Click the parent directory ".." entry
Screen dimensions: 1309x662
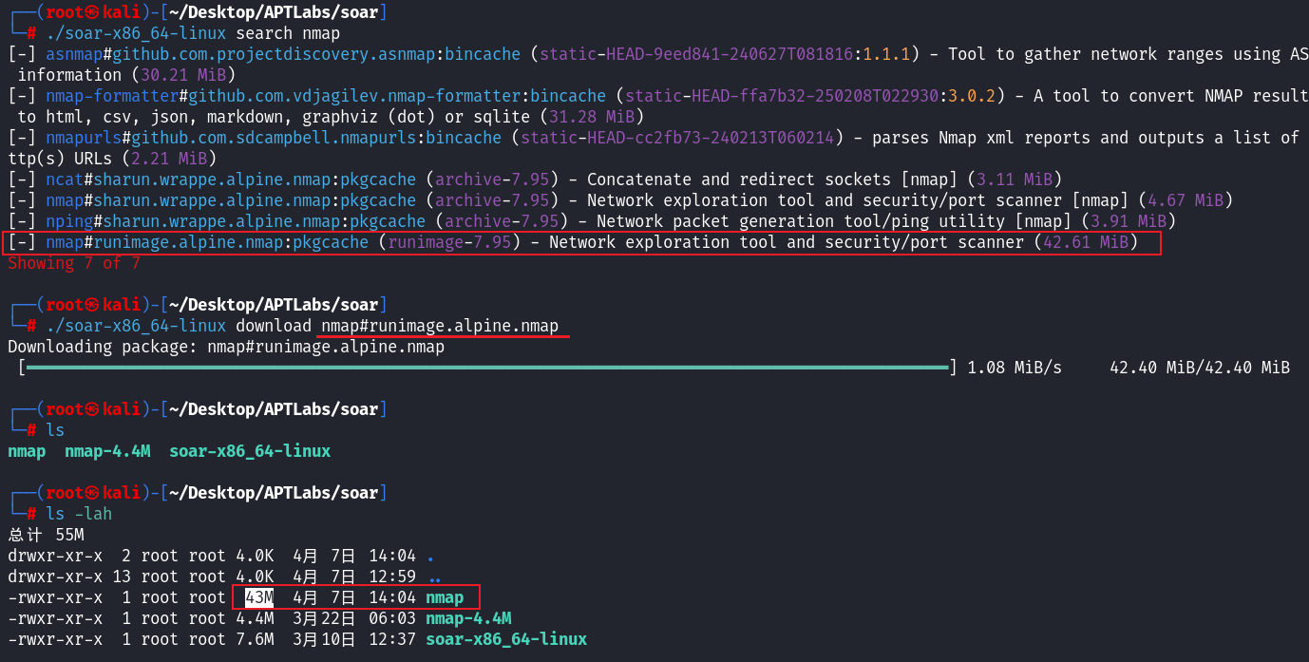(x=434, y=577)
